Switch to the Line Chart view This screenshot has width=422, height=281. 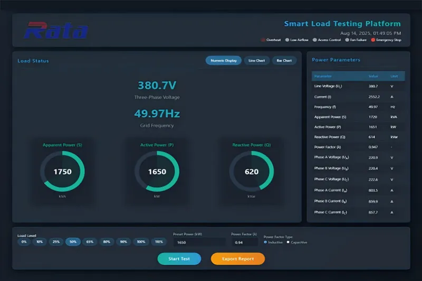click(x=256, y=61)
